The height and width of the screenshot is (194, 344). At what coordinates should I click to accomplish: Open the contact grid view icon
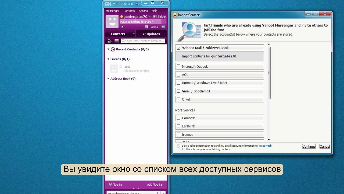click(116, 41)
